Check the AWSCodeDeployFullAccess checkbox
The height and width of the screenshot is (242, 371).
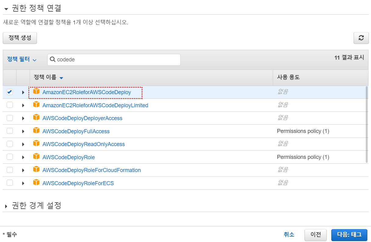[10, 131]
